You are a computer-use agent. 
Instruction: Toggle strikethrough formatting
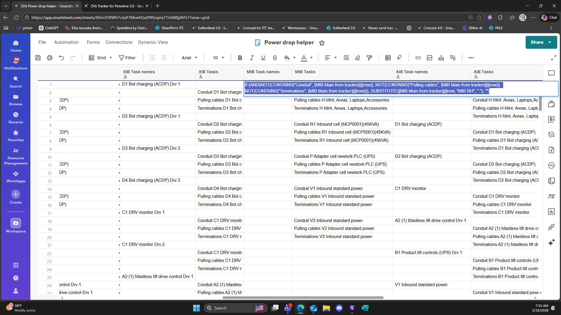(275, 58)
